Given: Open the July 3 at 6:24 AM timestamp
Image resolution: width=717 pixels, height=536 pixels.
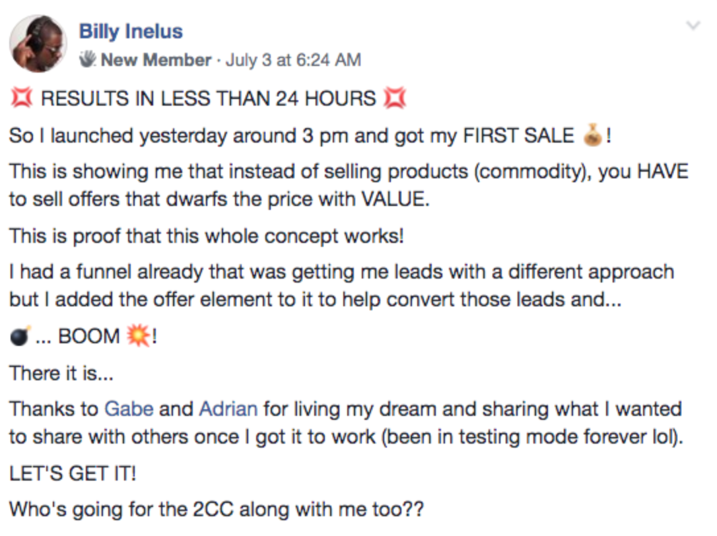Looking at the screenshot, I should 293,60.
